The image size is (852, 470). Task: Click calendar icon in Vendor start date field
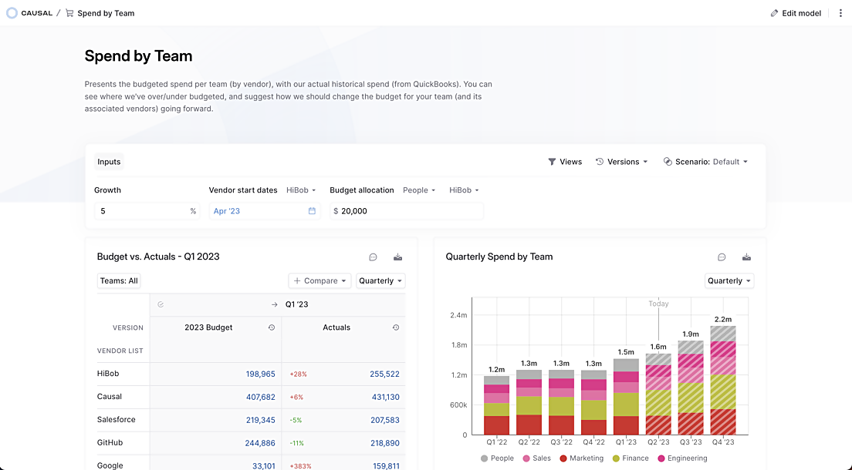(312, 211)
